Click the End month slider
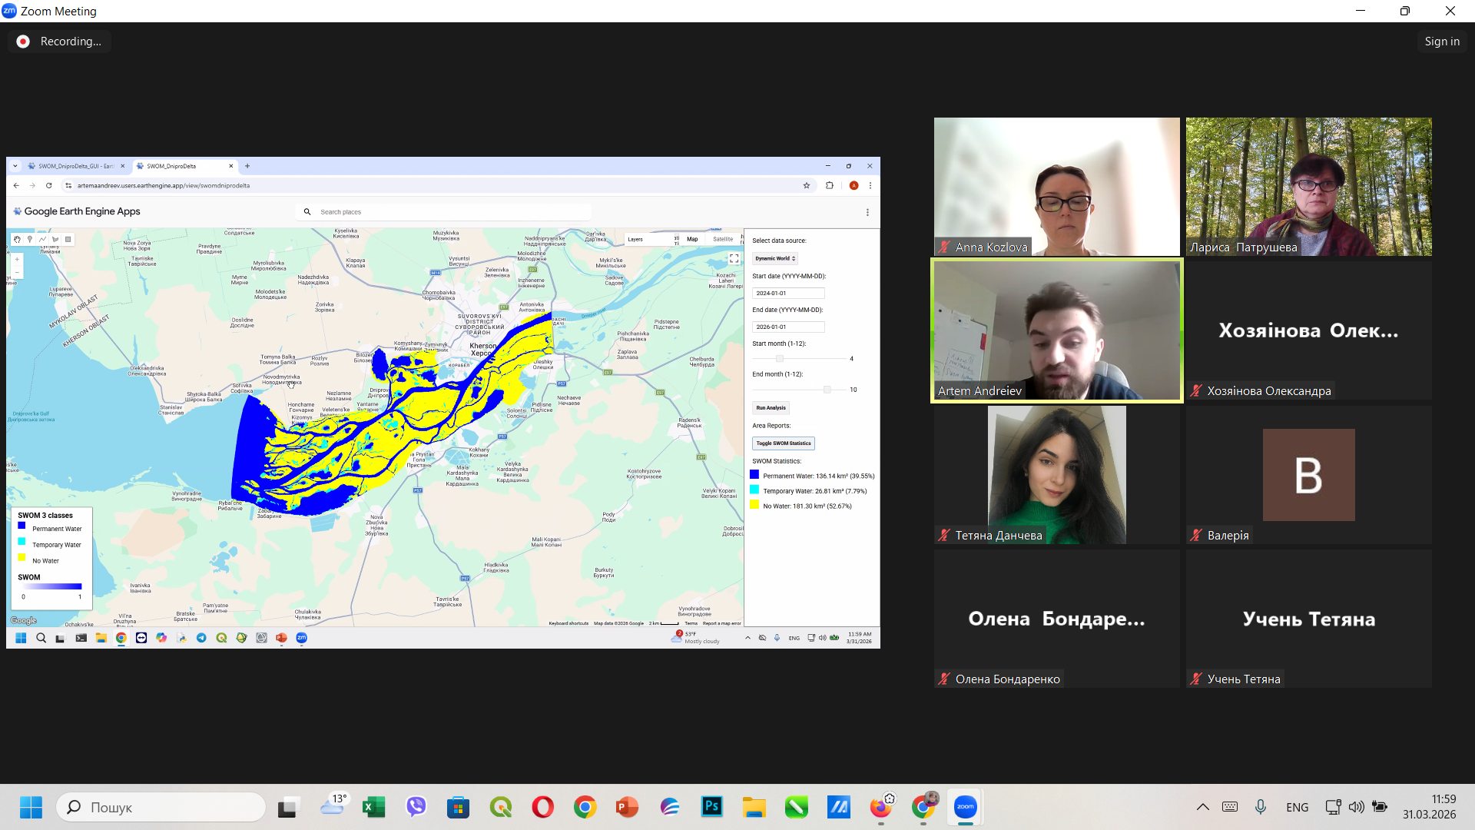The width and height of the screenshot is (1475, 830). [827, 390]
